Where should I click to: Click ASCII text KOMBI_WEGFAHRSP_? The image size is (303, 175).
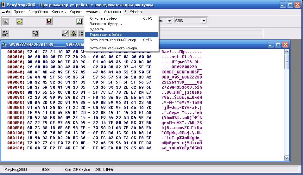click(182, 72)
